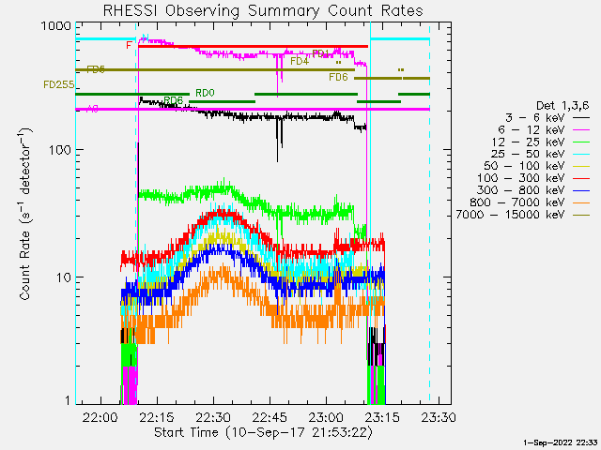The image size is (601, 450).
Task: Select the '300 - 800 keV' legend entry
Action: [533, 190]
